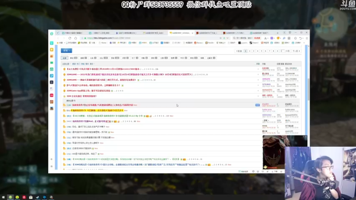The height and width of the screenshot is (200, 356).
Task: Select the 全部 thread category tab
Action: (65, 58)
